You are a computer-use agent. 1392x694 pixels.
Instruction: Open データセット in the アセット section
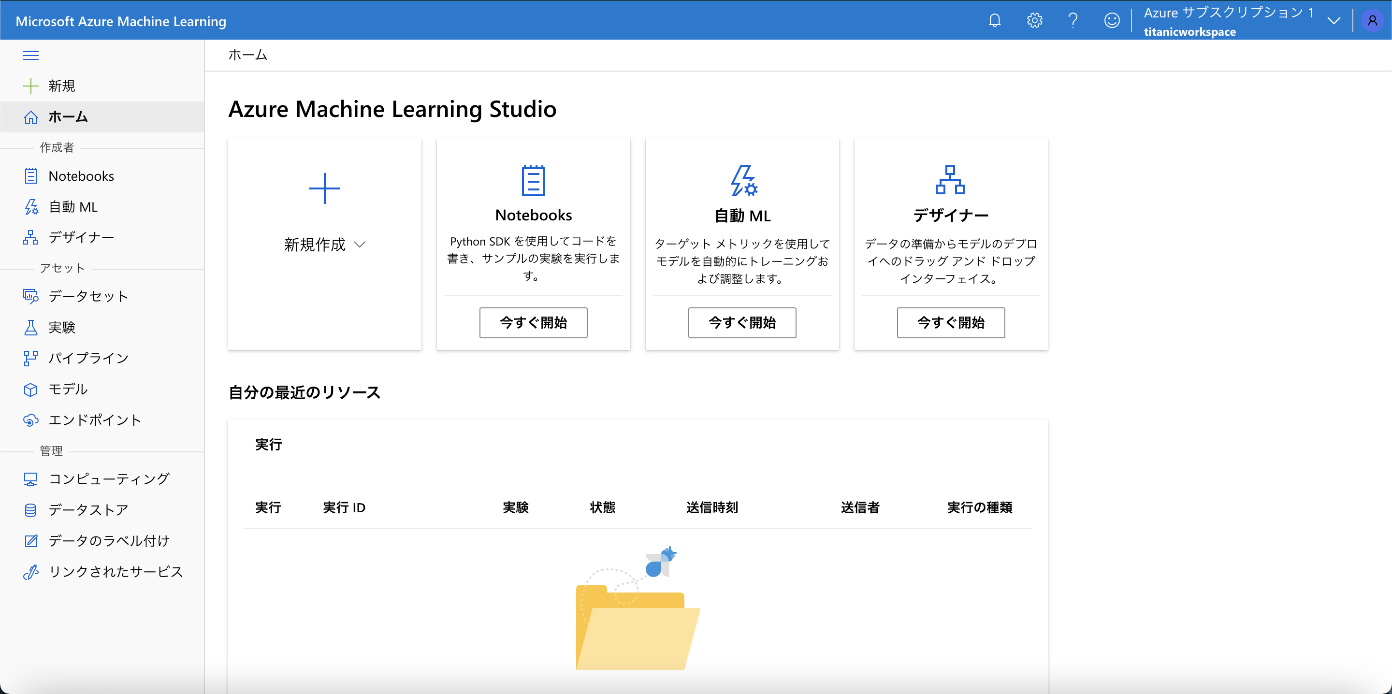click(88, 296)
